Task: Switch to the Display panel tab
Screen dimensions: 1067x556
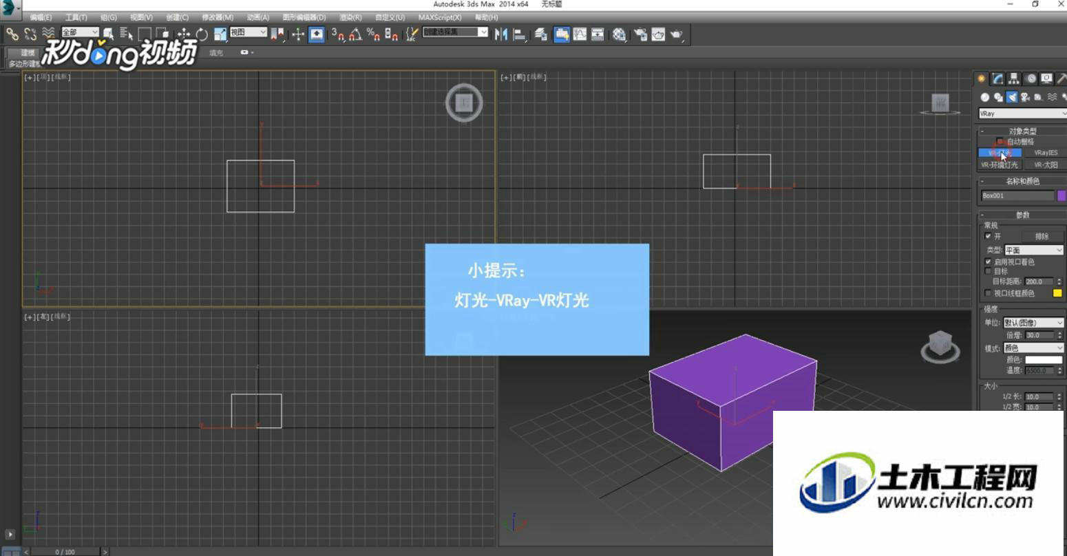Action: [x=1046, y=78]
